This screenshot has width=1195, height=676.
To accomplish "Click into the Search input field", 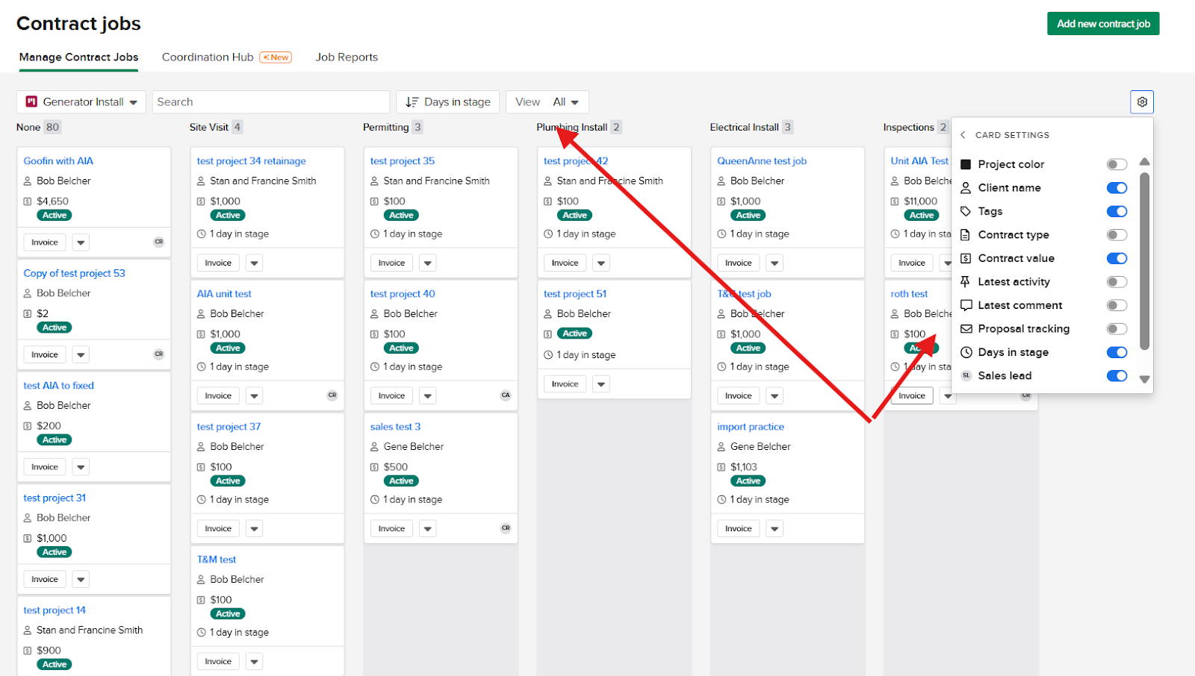I will click(270, 102).
